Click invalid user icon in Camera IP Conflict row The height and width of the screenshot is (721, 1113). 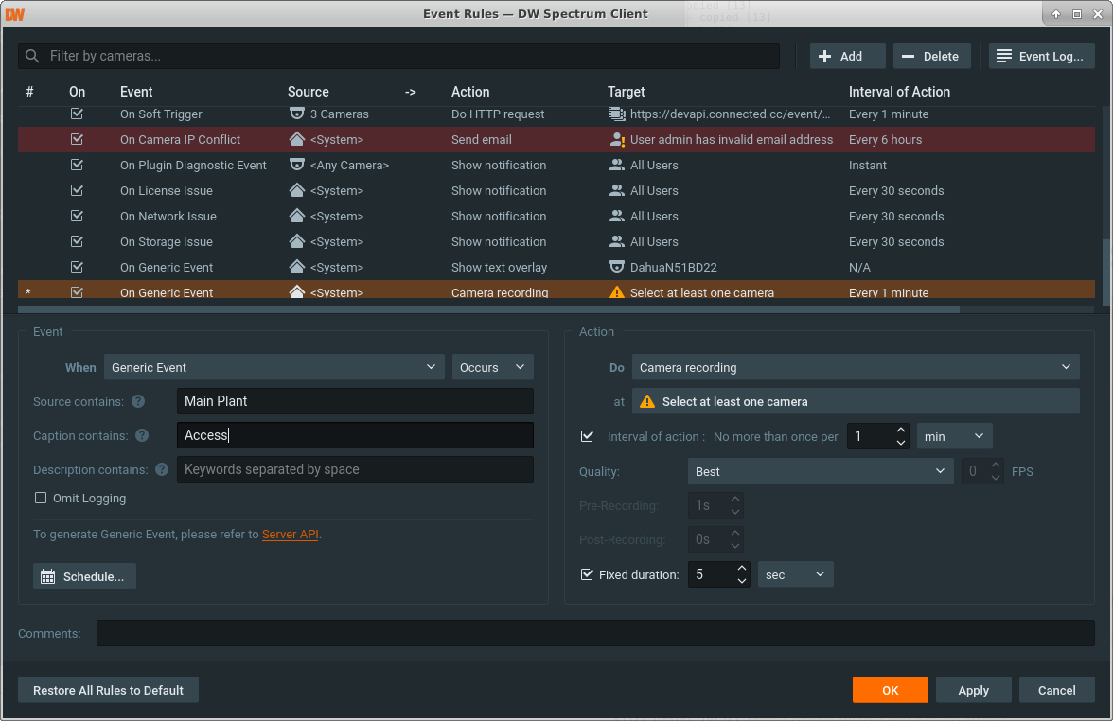click(617, 140)
